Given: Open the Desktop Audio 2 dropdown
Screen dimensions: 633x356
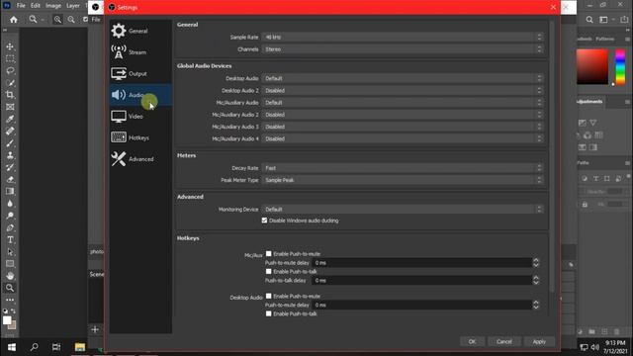Looking at the screenshot, I should coord(403,90).
